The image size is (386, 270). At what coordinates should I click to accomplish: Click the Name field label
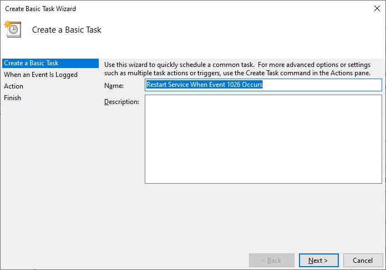[114, 86]
